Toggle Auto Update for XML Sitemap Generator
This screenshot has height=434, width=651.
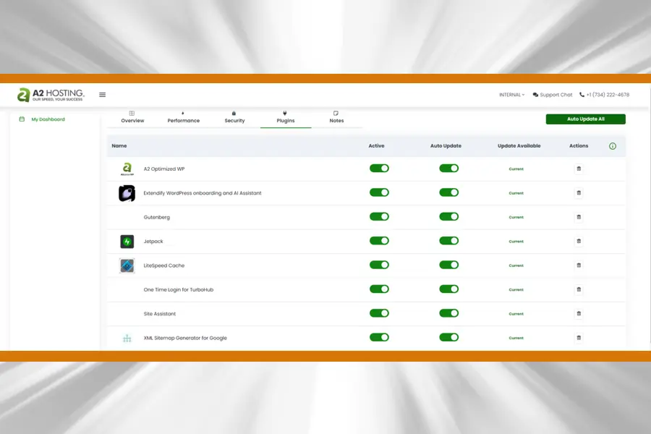point(449,337)
